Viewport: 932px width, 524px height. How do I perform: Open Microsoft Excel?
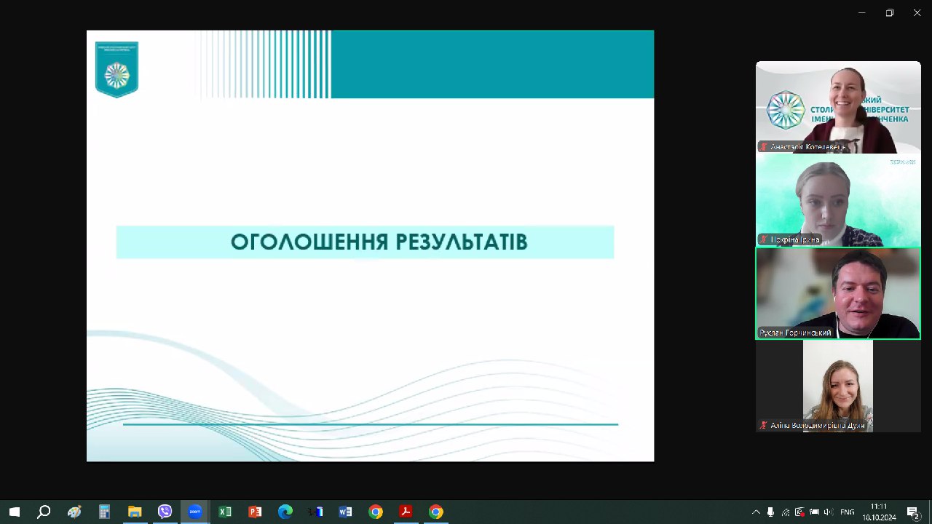(x=225, y=512)
